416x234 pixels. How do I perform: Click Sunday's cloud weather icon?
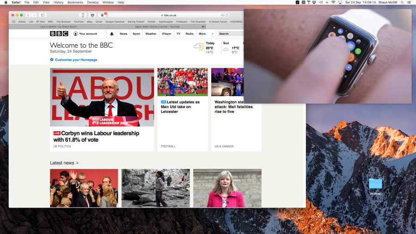226,49
